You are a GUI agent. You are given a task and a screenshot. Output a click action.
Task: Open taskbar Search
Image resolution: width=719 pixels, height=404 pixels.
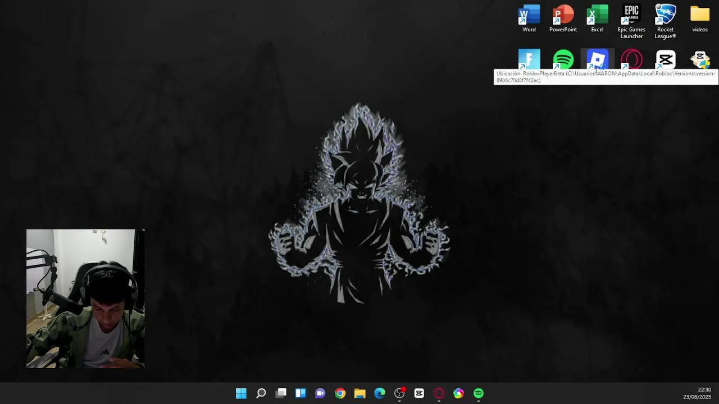(x=261, y=393)
